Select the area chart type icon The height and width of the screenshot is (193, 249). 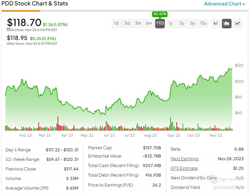226,23
